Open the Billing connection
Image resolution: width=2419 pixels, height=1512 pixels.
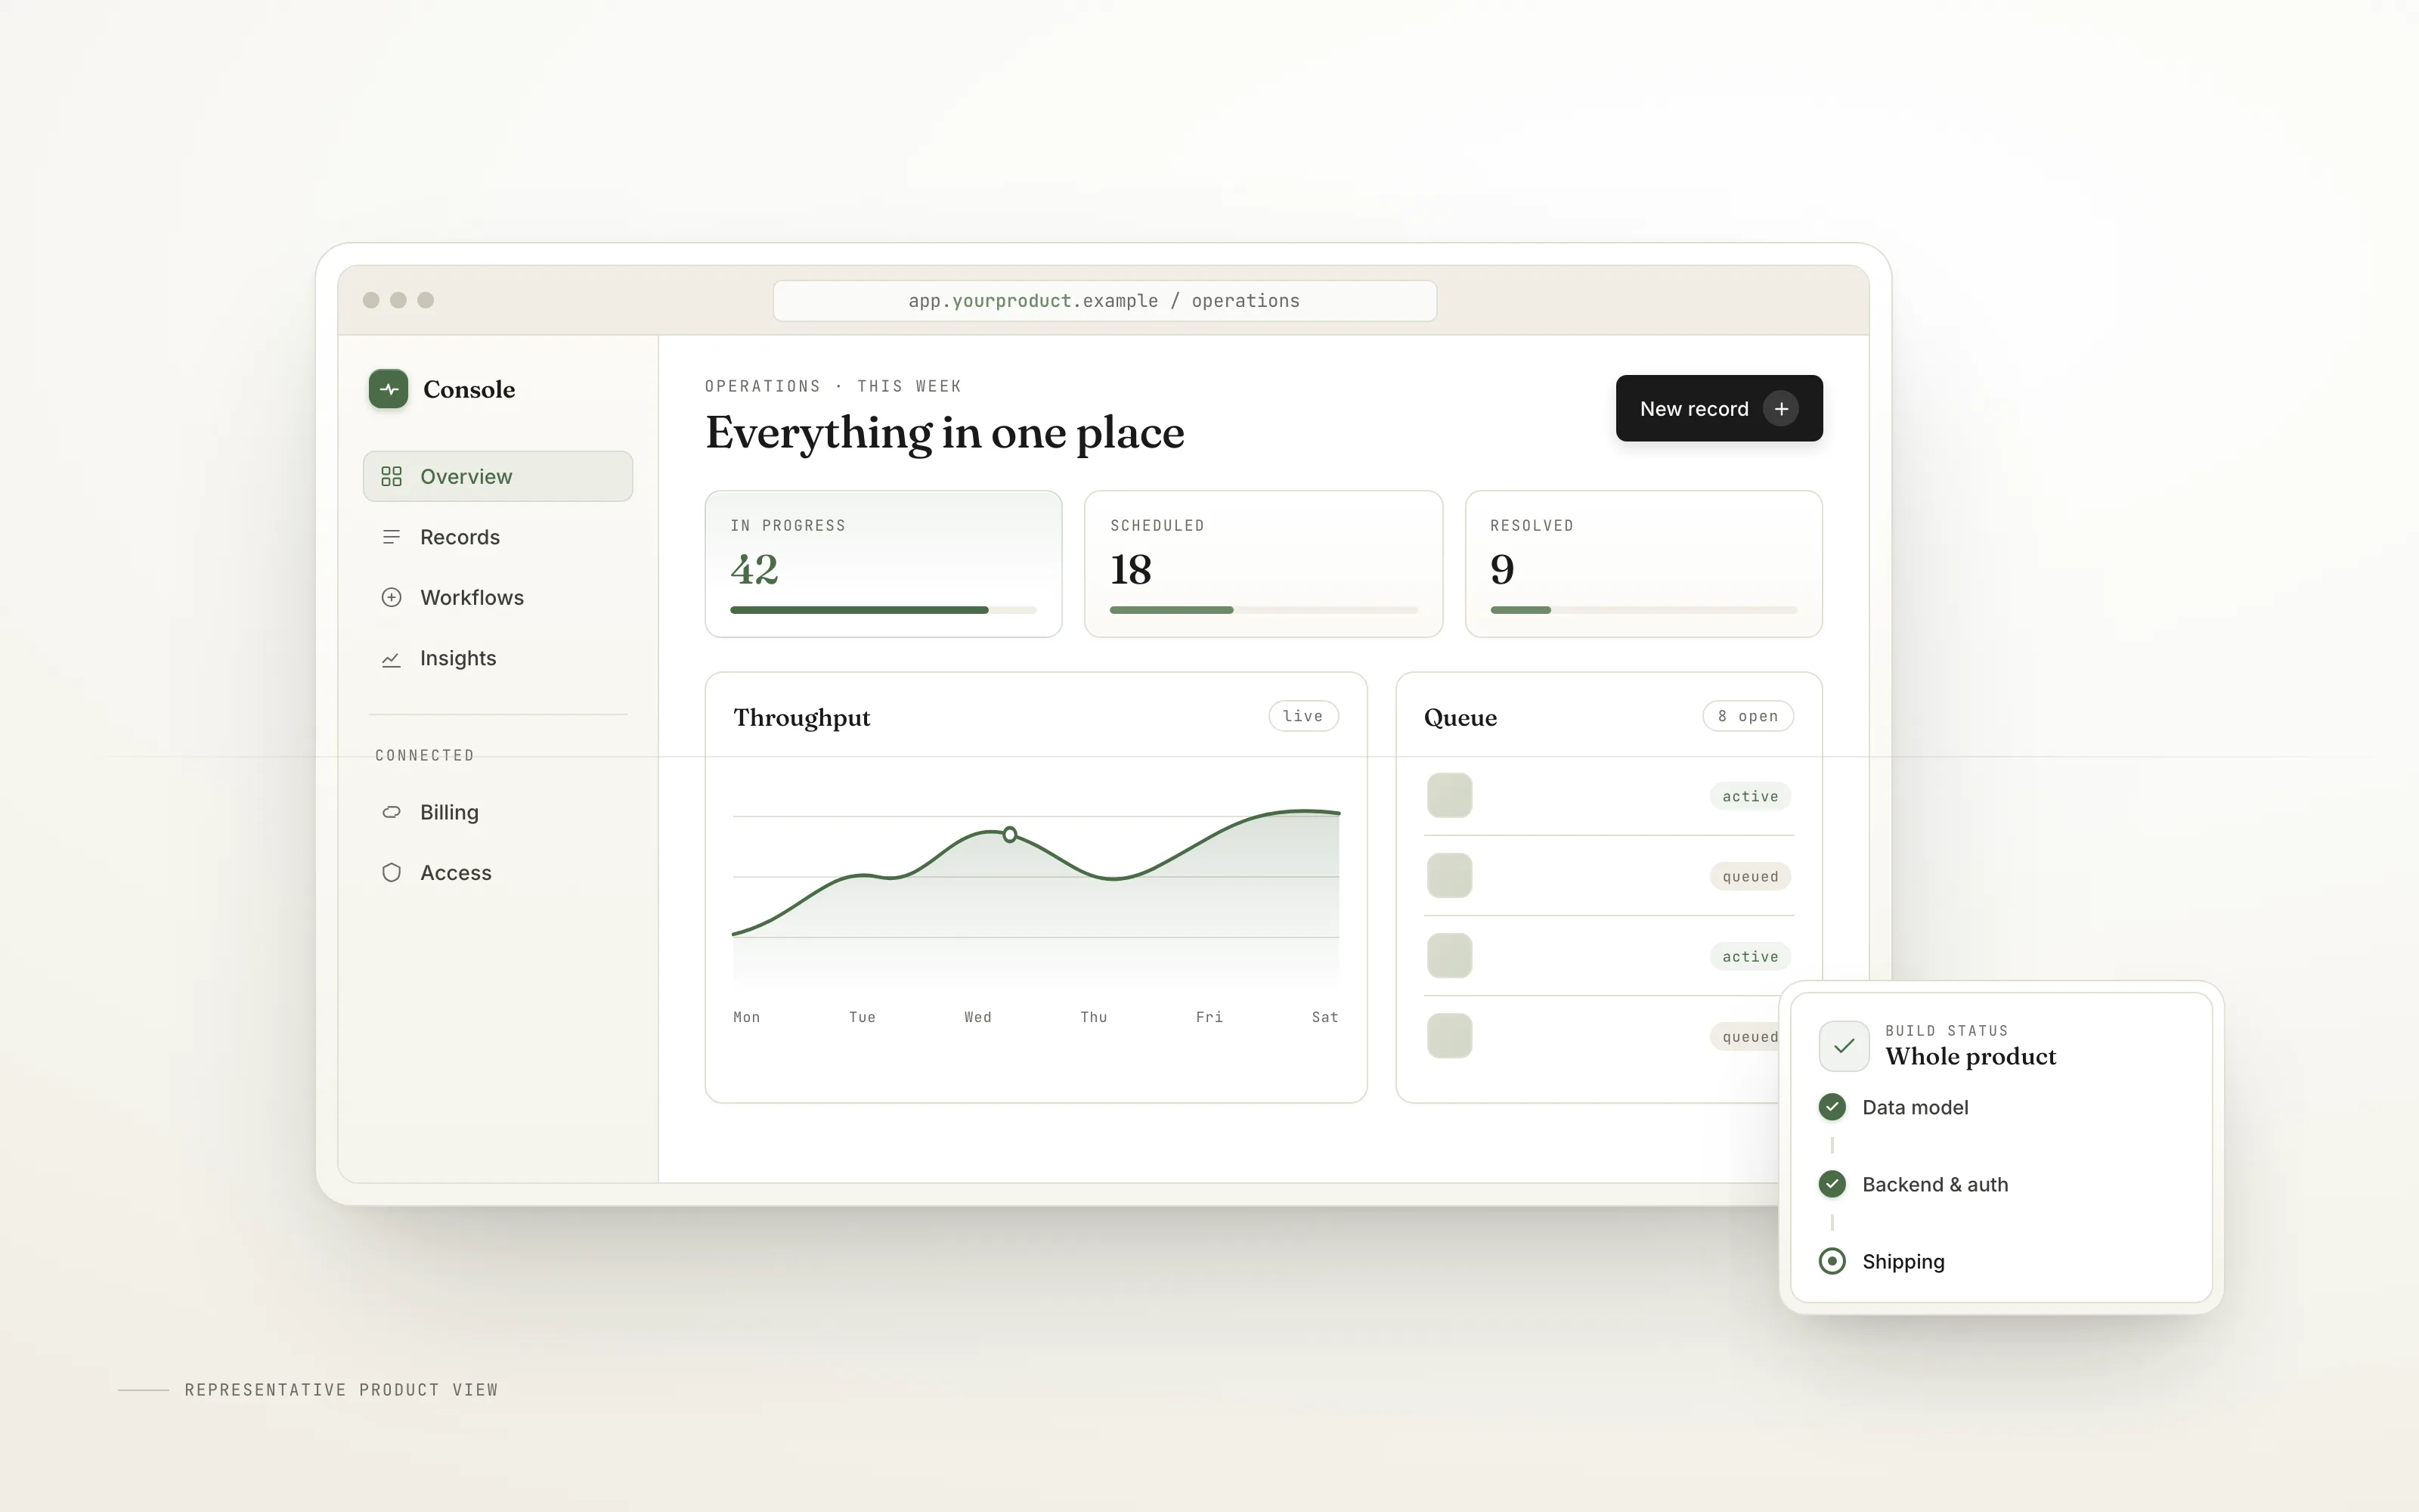498,812
